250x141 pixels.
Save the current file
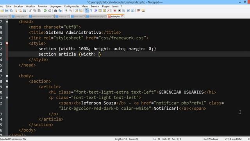[7, 11]
